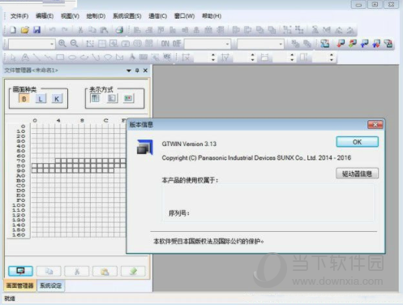Select the straight line drawing tool

(36, 58)
